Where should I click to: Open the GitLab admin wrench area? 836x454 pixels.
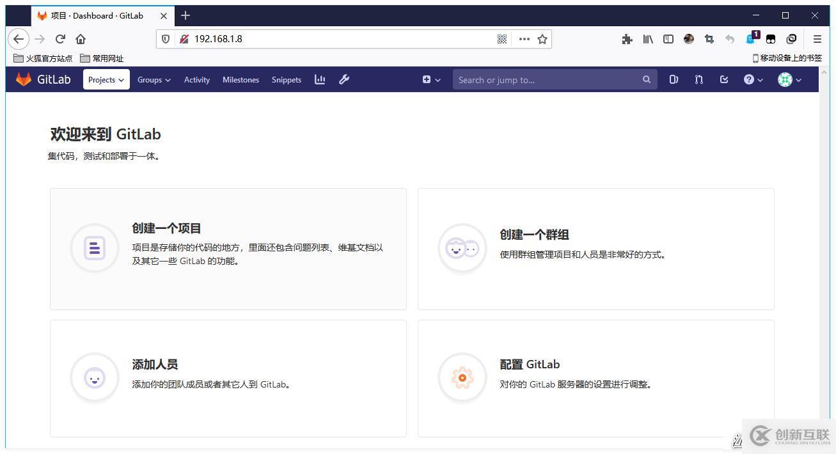coord(344,79)
